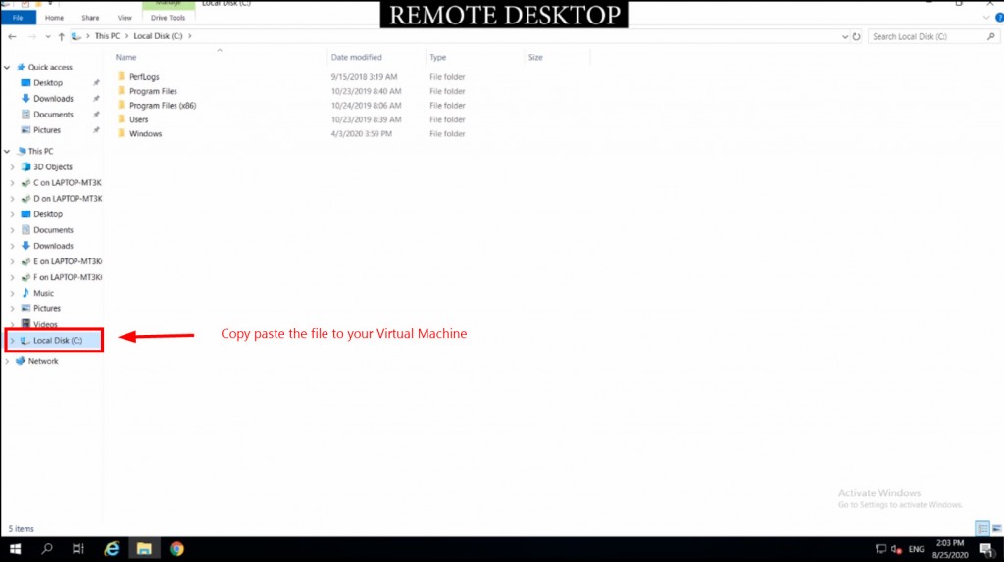The height and width of the screenshot is (562, 1004).
Task: Open C on LAPTOP-MT3K redirected drive
Action: point(68,183)
